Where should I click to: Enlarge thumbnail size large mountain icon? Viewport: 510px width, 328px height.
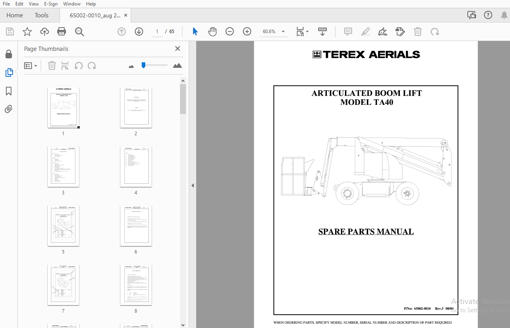tap(177, 65)
